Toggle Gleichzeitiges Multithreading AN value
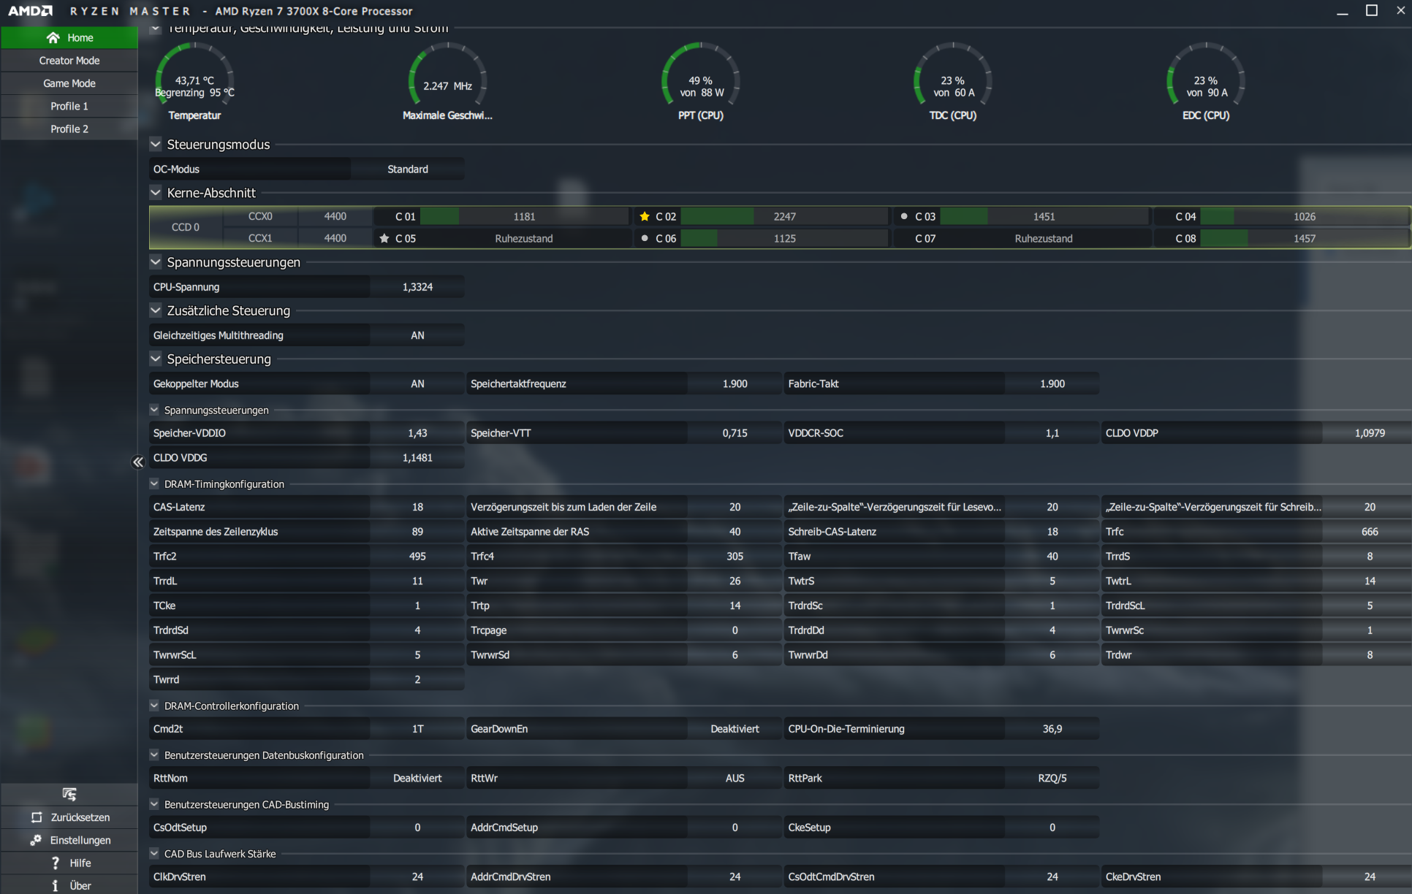Viewport: 1412px width, 894px height. click(x=417, y=335)
